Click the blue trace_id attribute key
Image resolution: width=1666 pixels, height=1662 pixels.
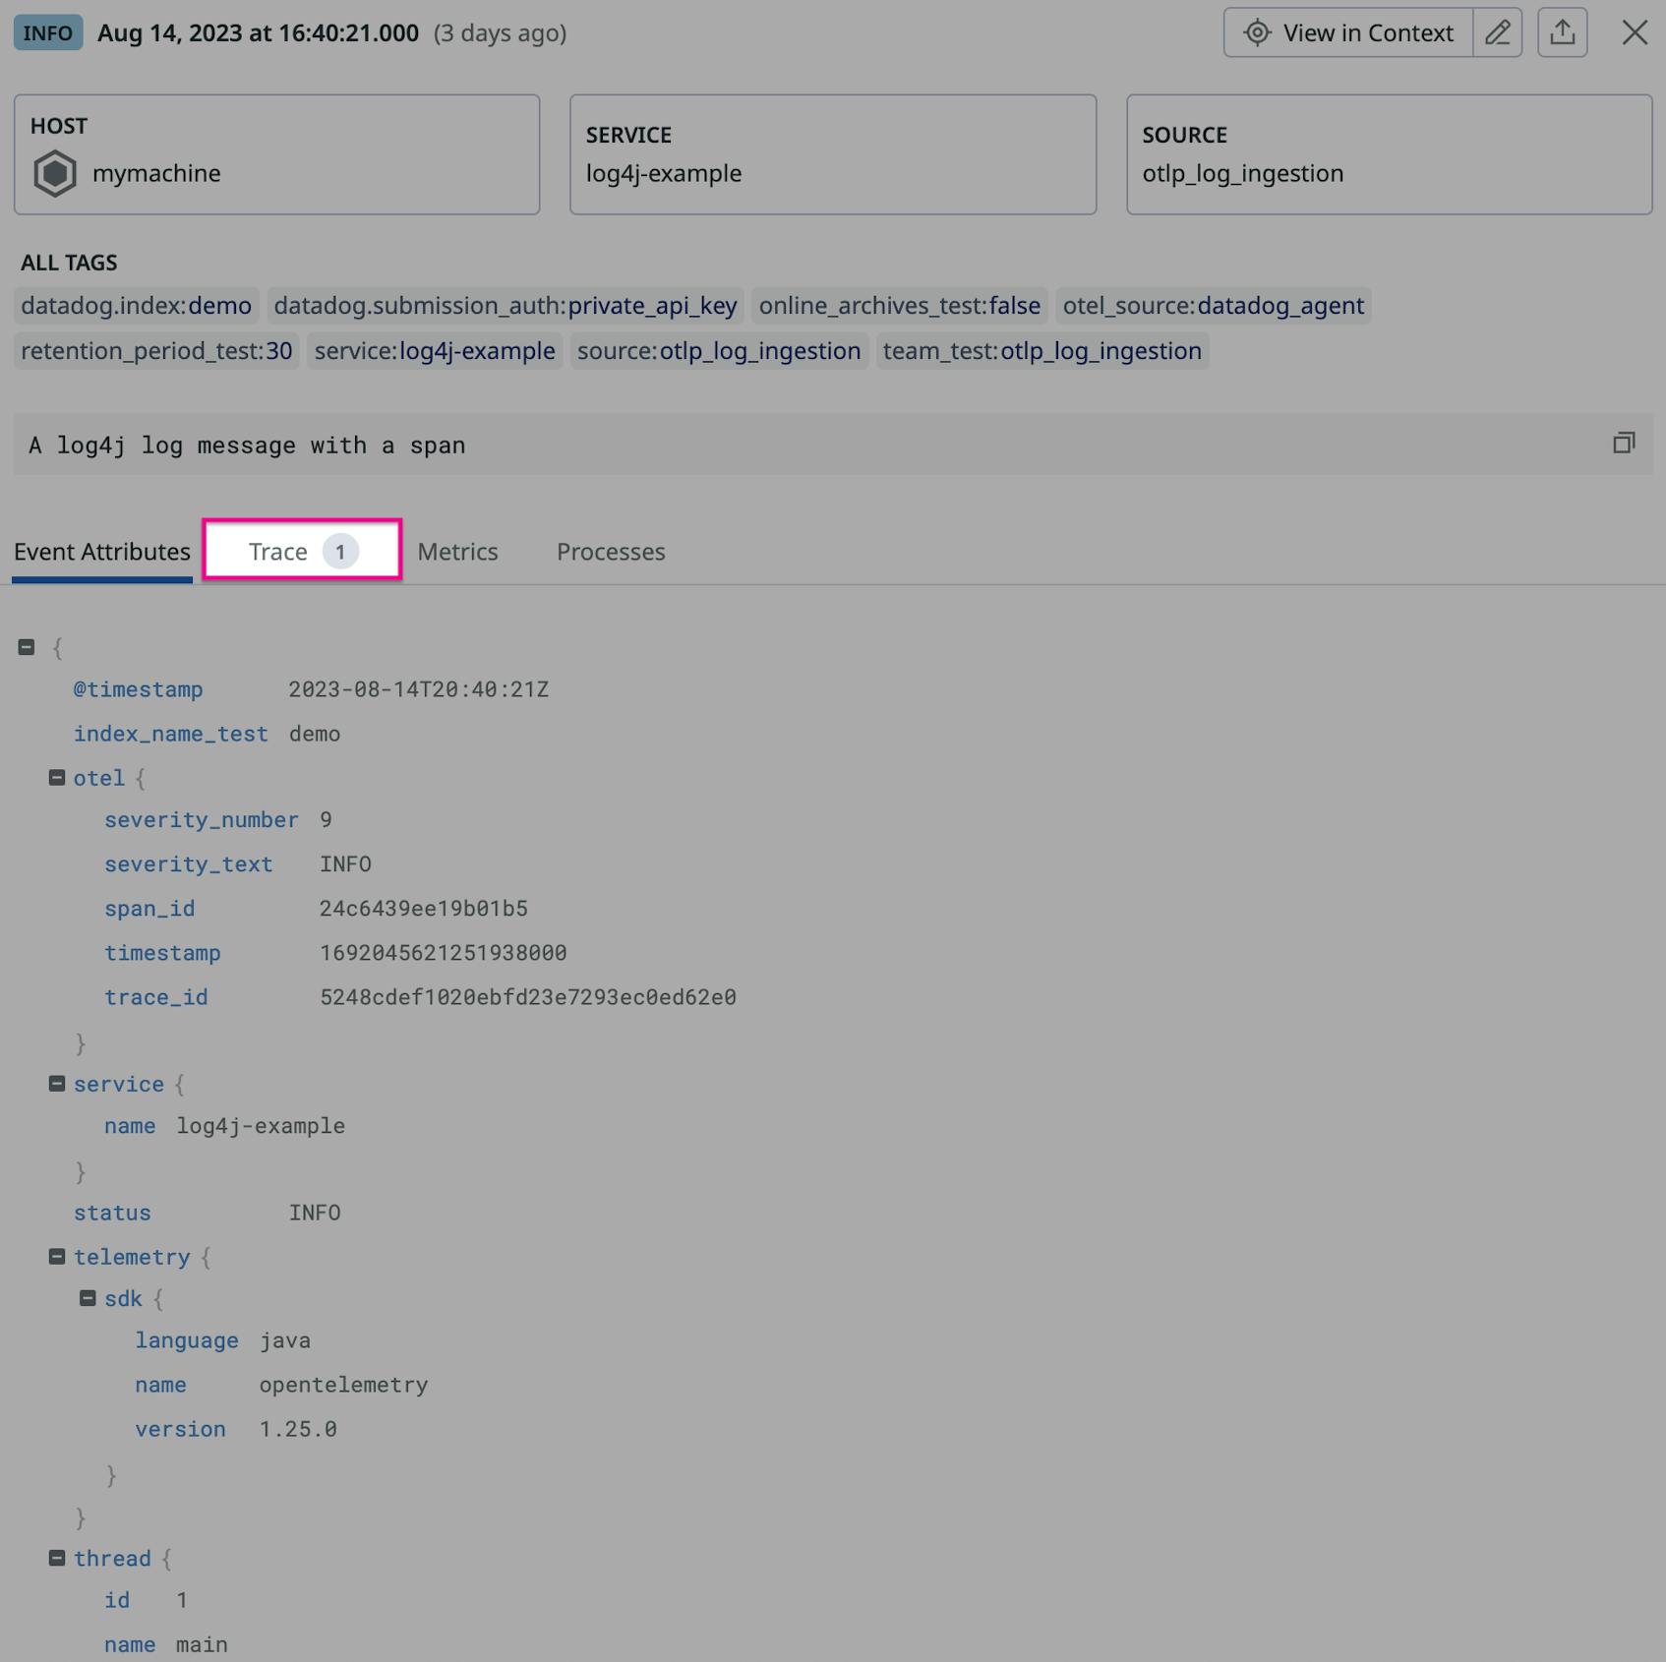coord(156,996)
